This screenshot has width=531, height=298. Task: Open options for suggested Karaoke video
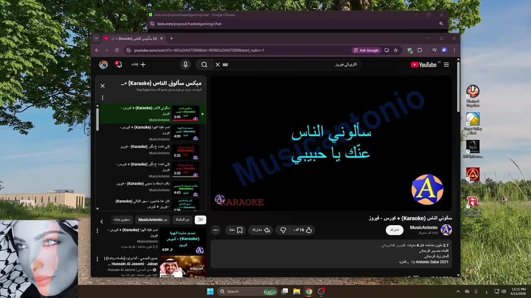pyautogui.click(x=97, y=231)
